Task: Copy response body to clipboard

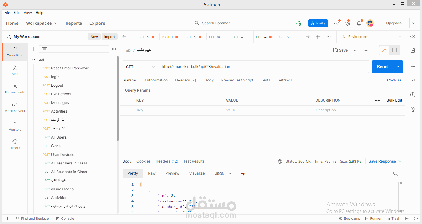Action: tap(383, 174)
